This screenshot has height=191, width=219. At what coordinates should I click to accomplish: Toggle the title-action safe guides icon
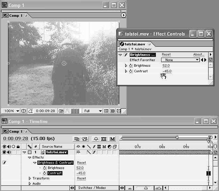[23, 111]
